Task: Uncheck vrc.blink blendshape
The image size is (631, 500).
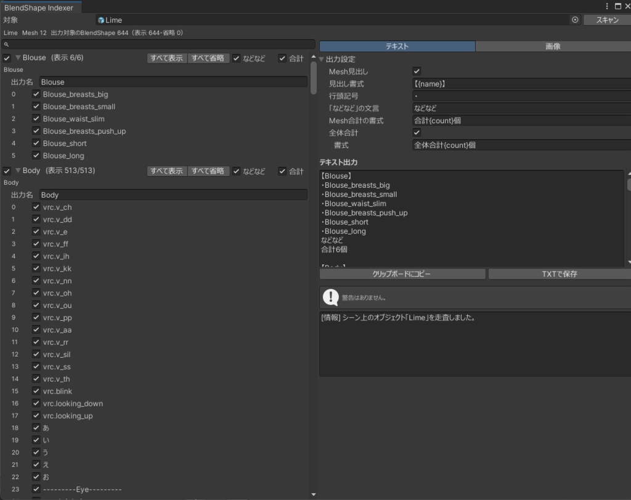Action: coord(36,391)
